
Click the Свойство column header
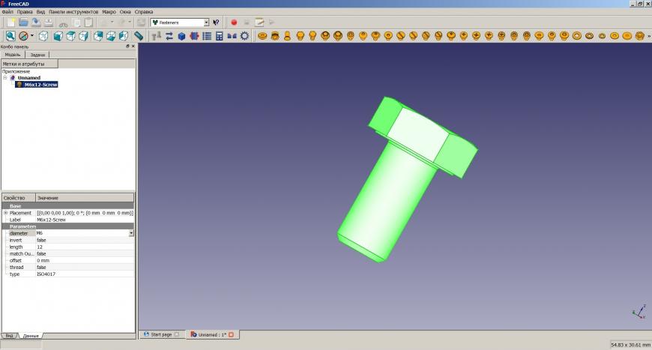[19, 198]
